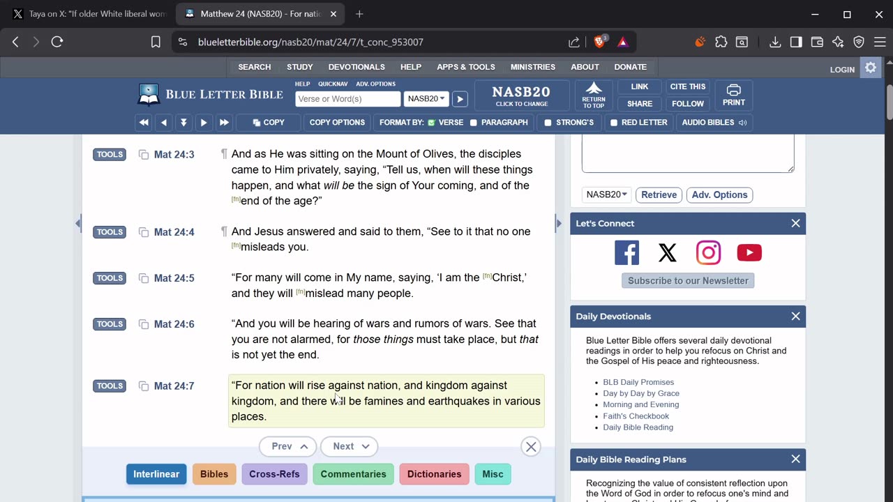This screenshot has height=502, width=893.
Task: Open the YouTube icon link
Action: click(749, 252)
